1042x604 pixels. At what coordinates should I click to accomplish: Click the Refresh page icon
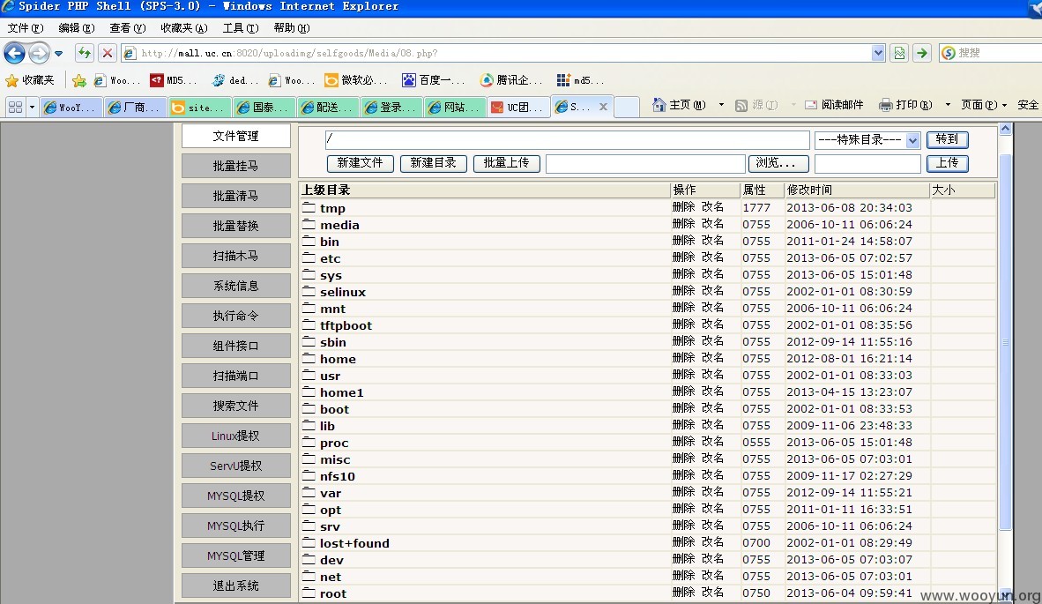[x=85, y=53]
